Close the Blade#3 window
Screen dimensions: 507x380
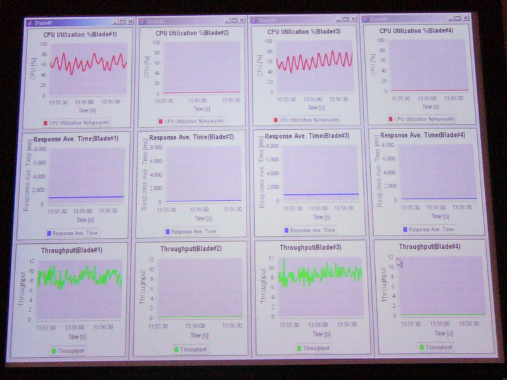click(x=354, y=19)
